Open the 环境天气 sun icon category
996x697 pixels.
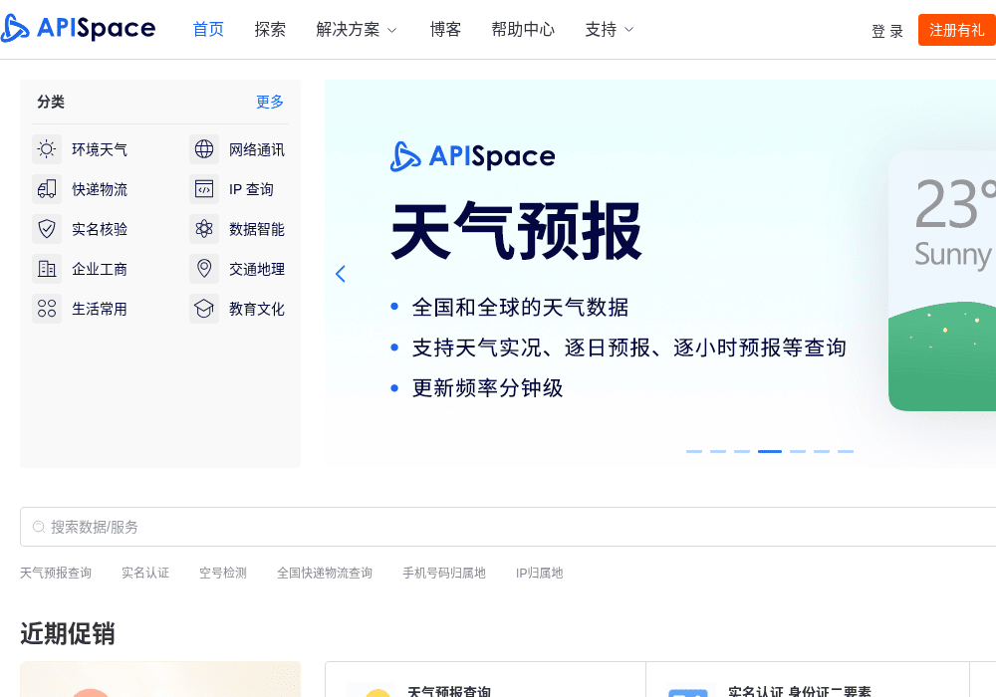point(47,149)
